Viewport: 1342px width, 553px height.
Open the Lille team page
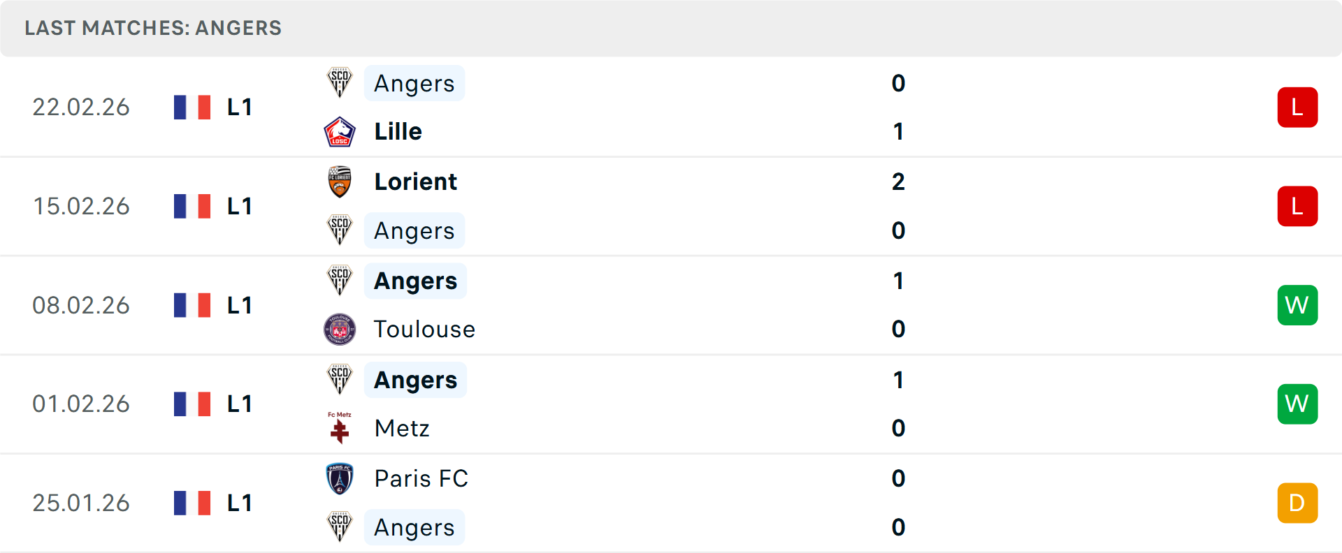tap(398, 131)
